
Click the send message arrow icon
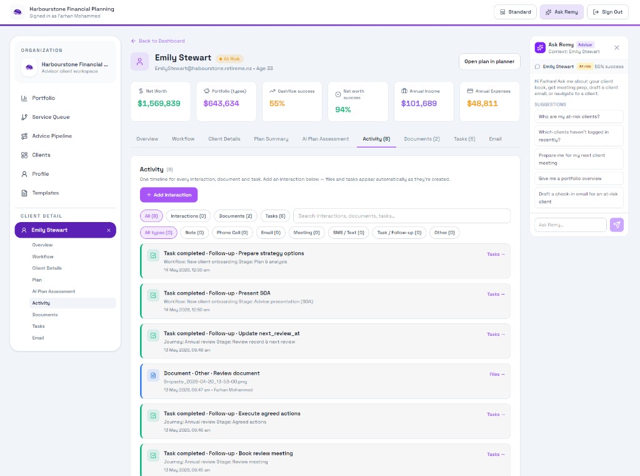click(617, 225)
